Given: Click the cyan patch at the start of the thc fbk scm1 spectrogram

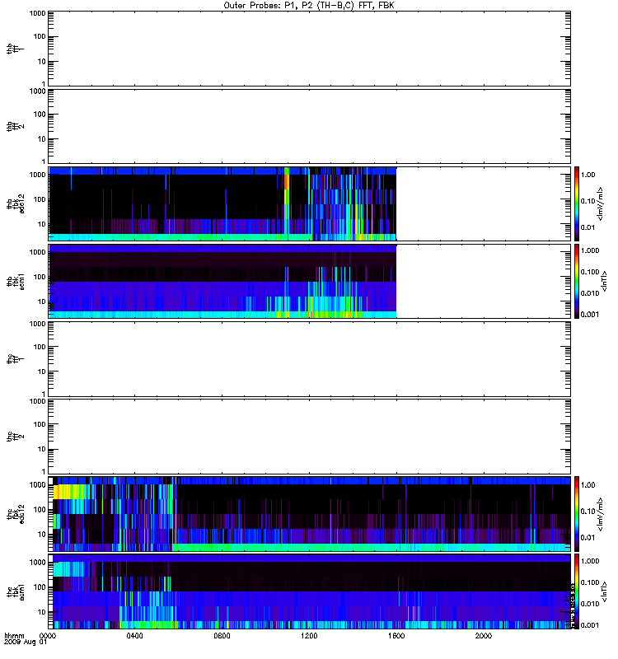Looking at the screenshot, I should pyautogui.click(x=68, y=569).
